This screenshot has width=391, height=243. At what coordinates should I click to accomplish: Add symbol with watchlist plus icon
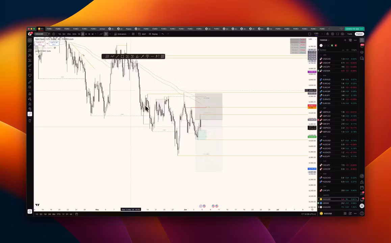tap(345, 40)
